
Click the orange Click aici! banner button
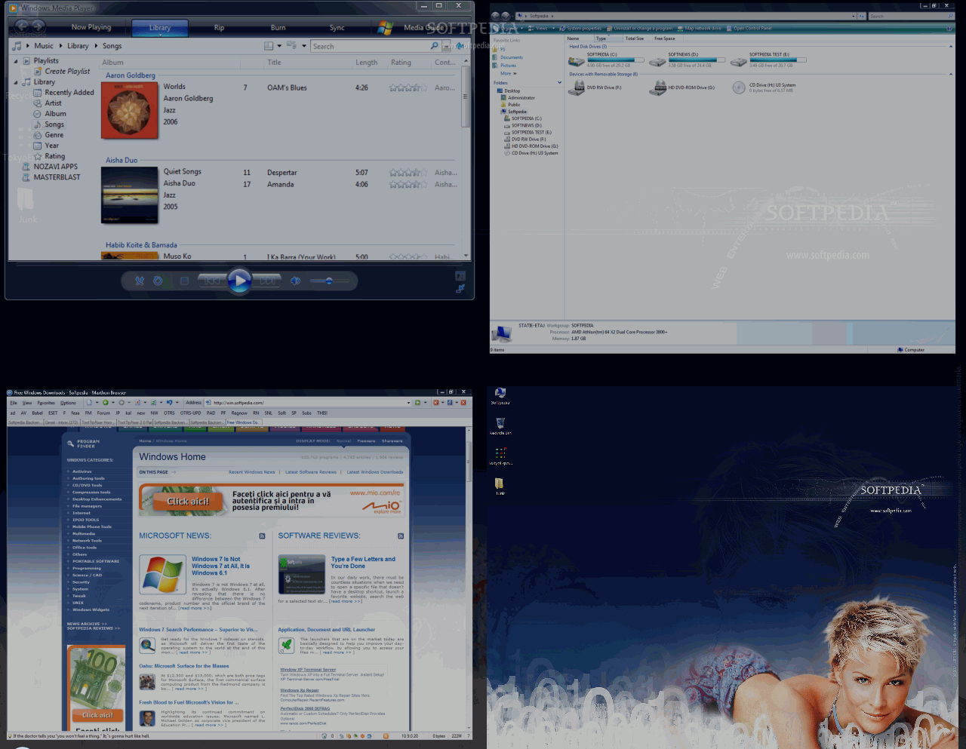(x=189, y=502)
